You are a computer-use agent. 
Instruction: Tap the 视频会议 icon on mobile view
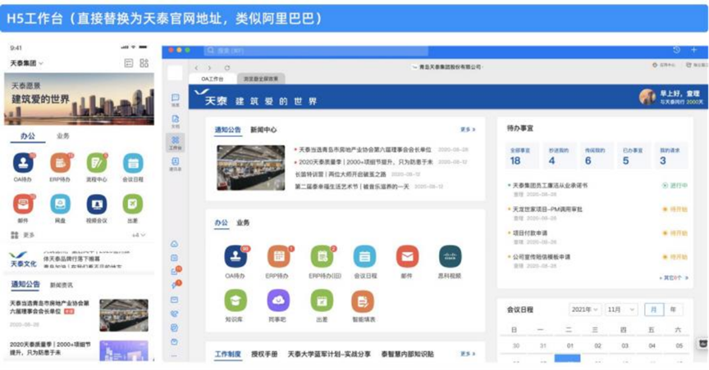click(x=96, y=205)
